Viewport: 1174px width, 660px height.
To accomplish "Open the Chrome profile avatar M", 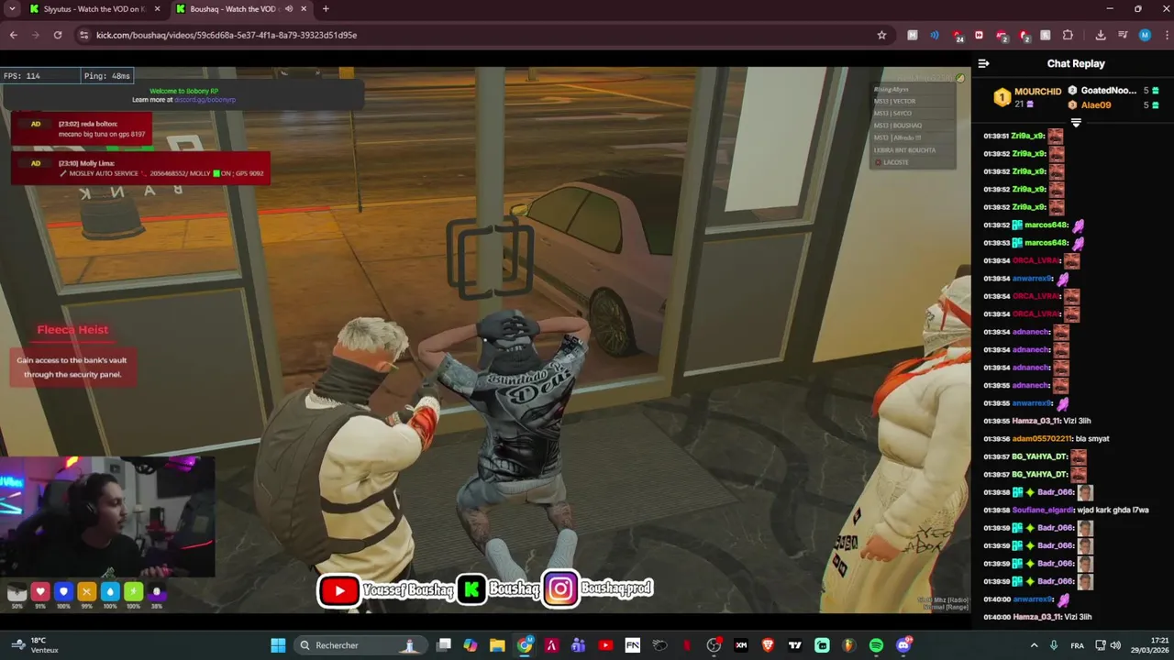I will point(1145,35).
